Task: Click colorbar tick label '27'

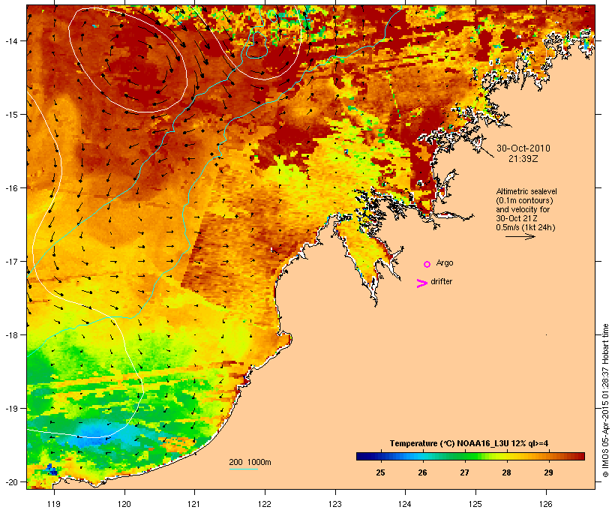Action: click(464, 472)
